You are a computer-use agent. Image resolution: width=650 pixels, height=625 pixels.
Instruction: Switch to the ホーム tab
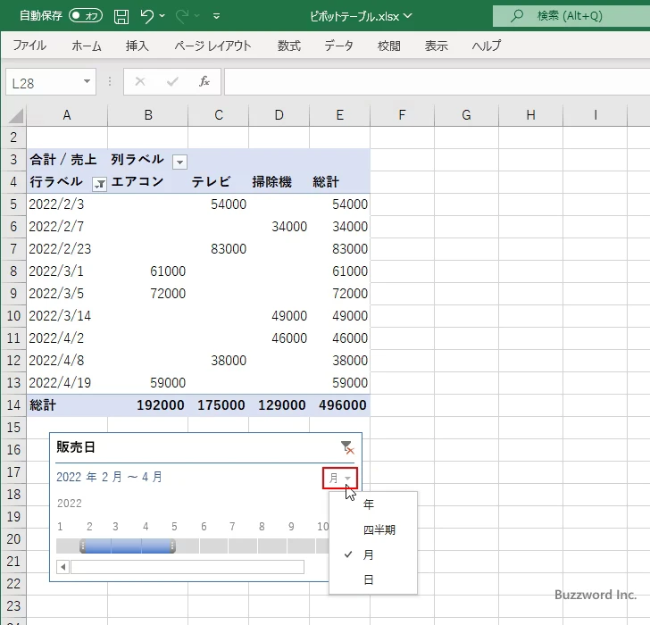coord(87,46)
